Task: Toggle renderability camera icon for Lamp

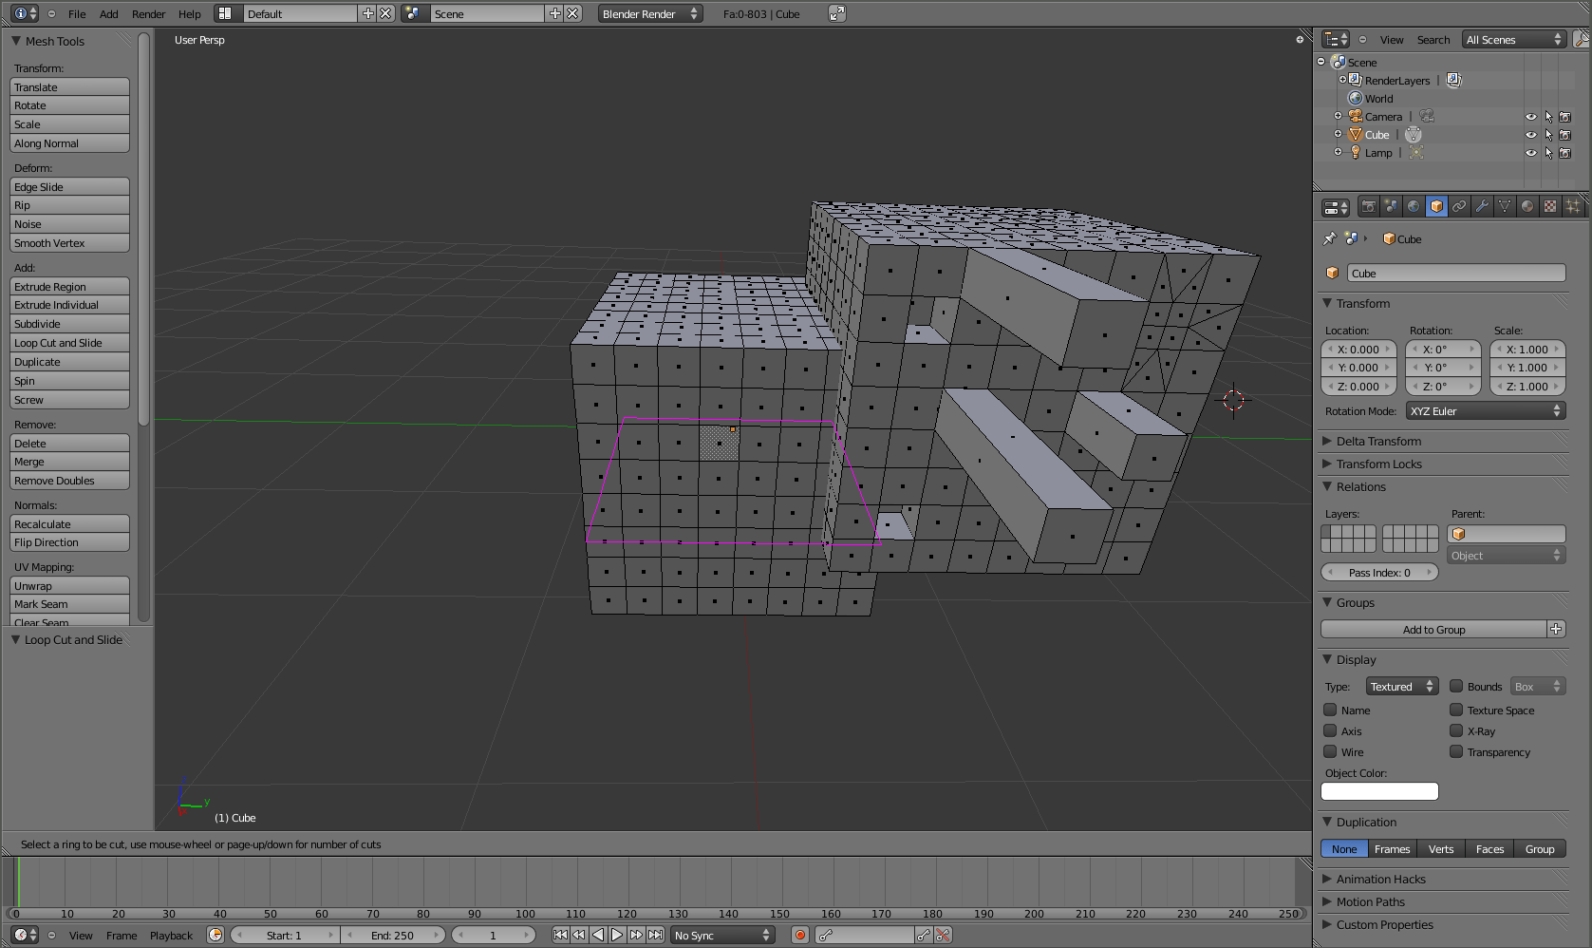Action: point(1565,153)
